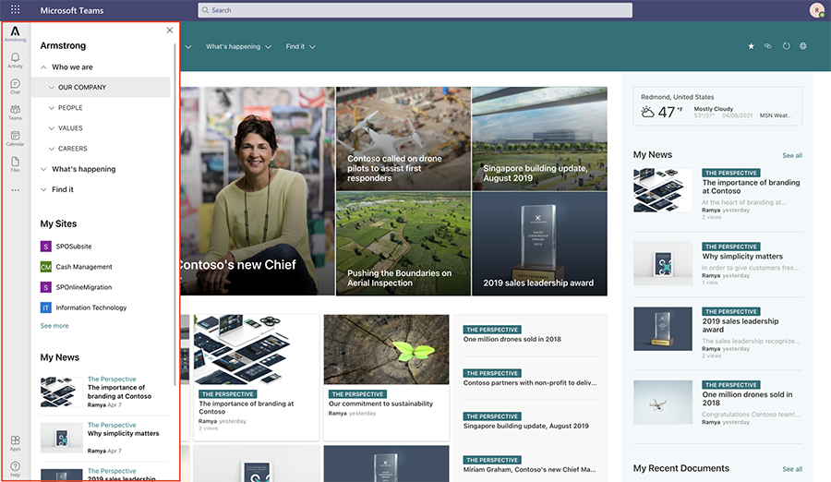Open the SPOSubsite site icon
Screen dimensions: 831x482
click(x=46, y=246)
